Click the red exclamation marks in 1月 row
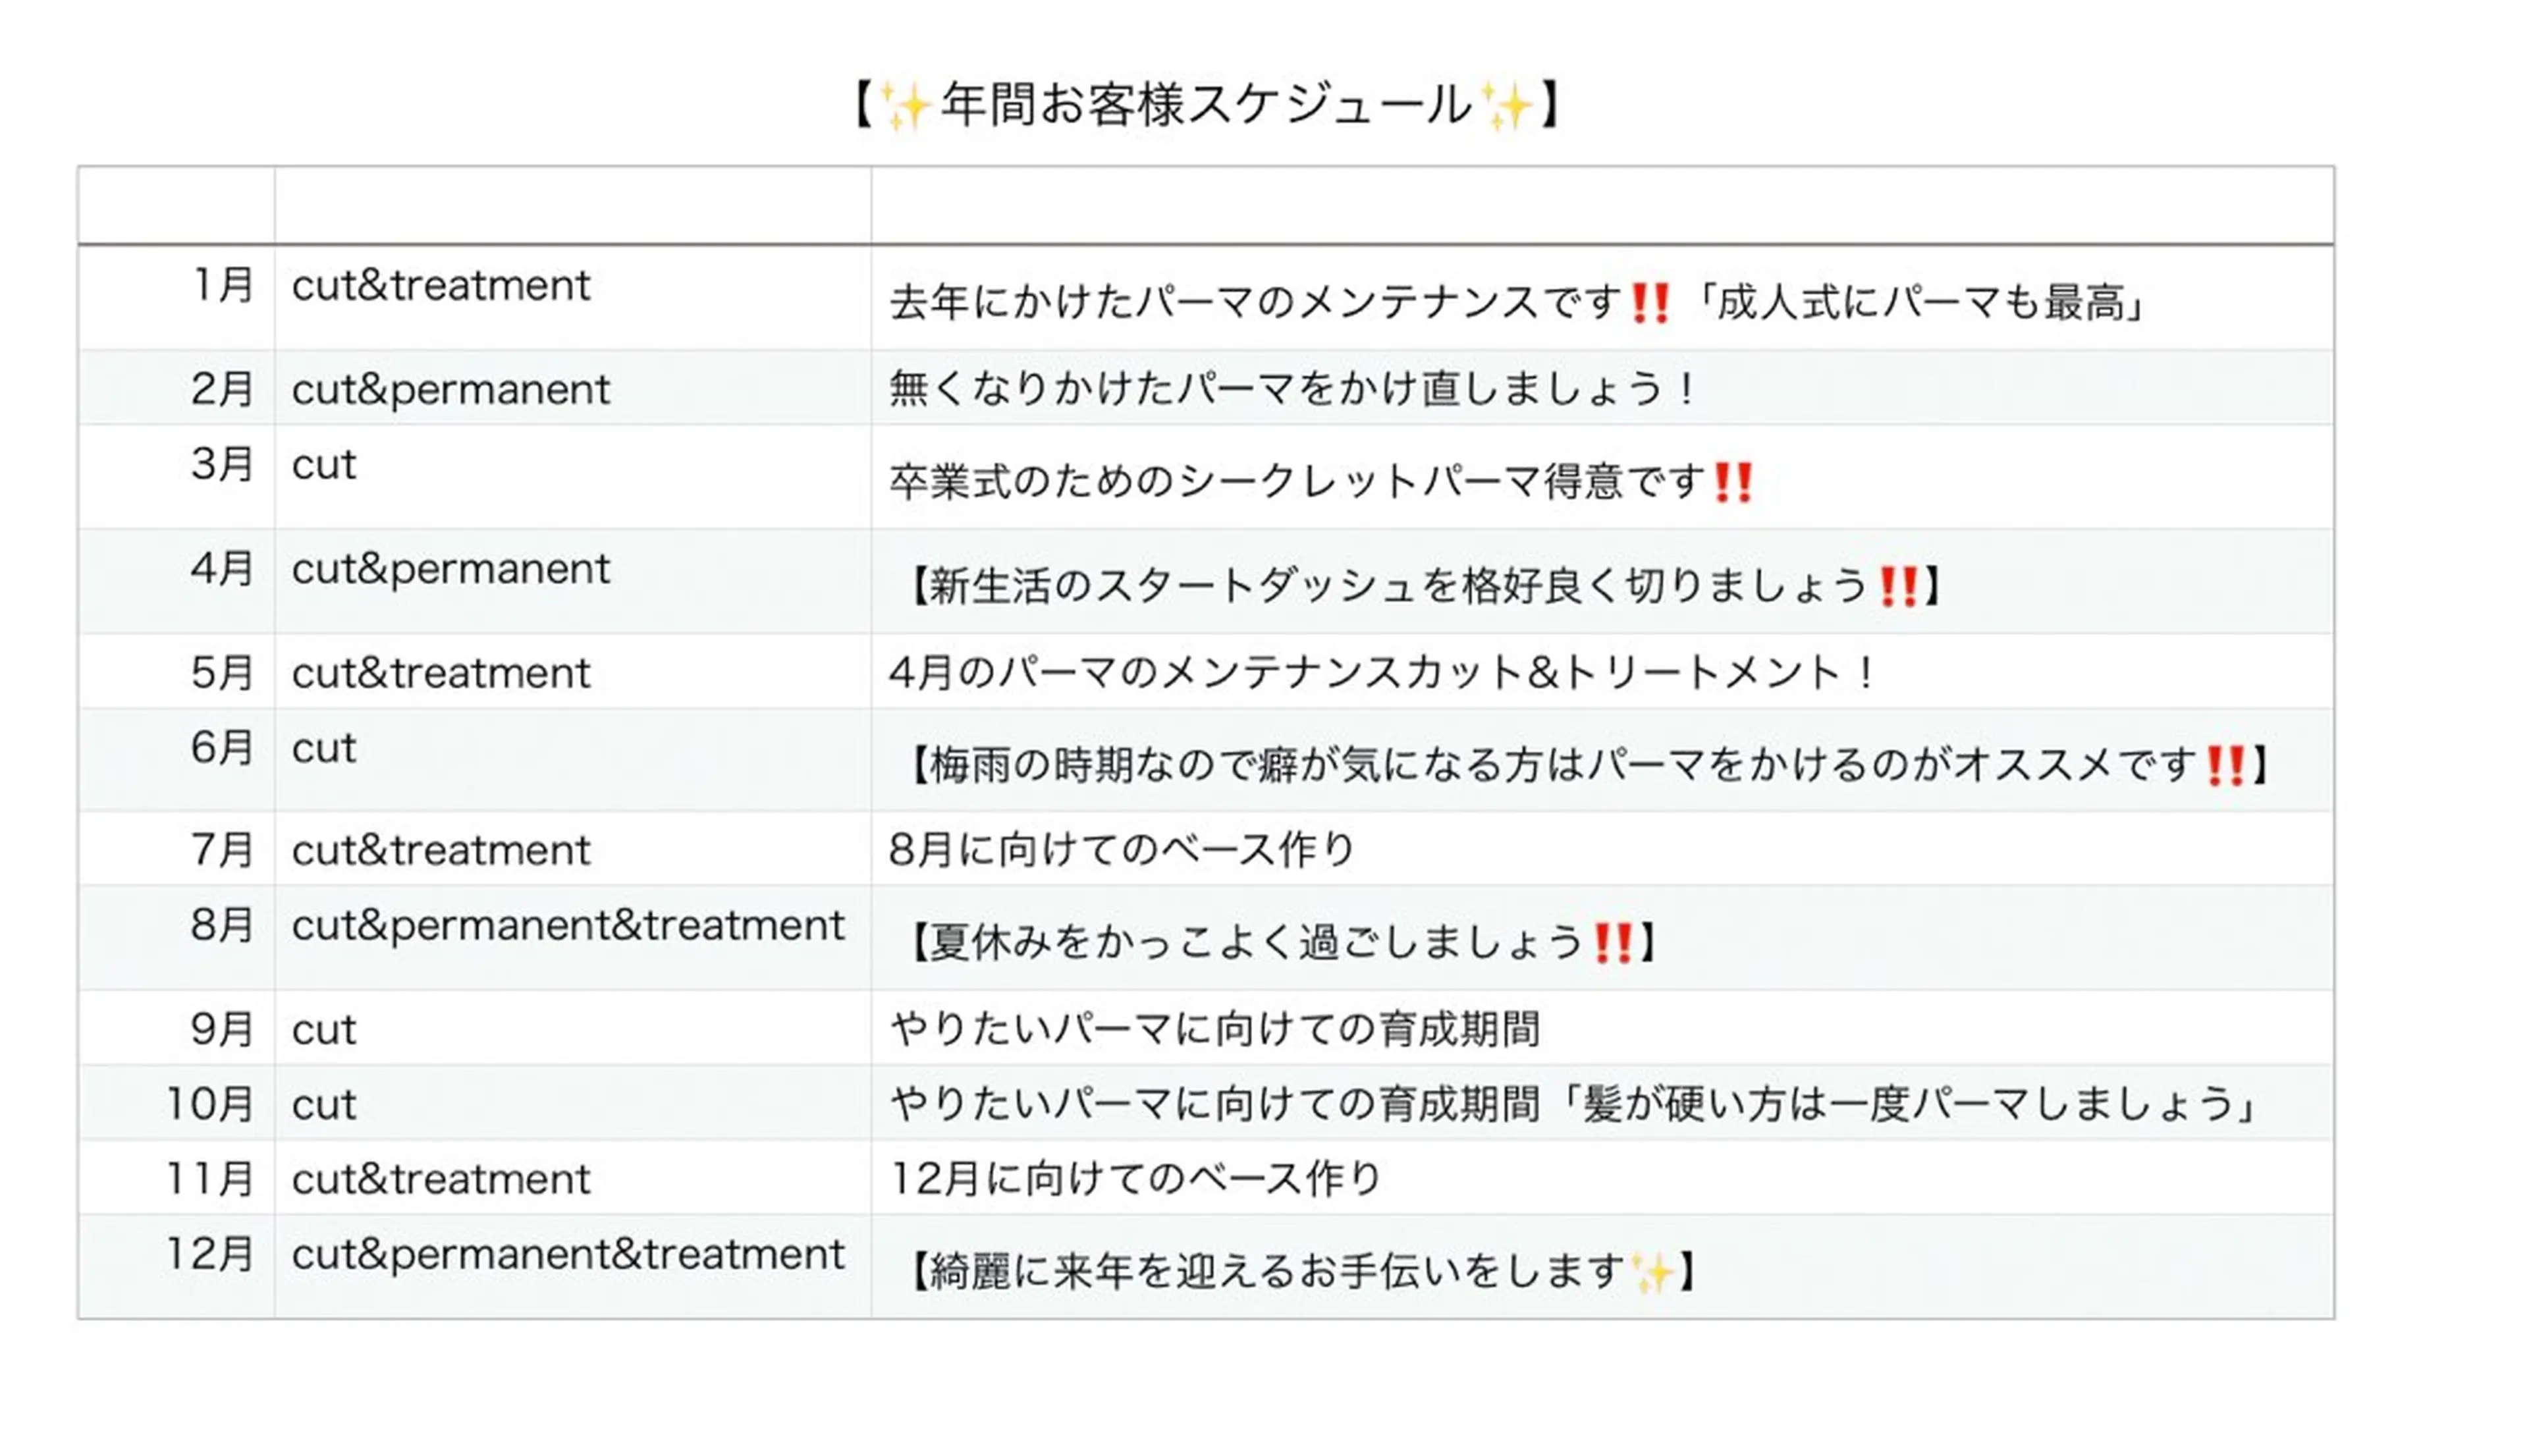This screenshot has width=2529, height=1456. [x=1649, y=303]
